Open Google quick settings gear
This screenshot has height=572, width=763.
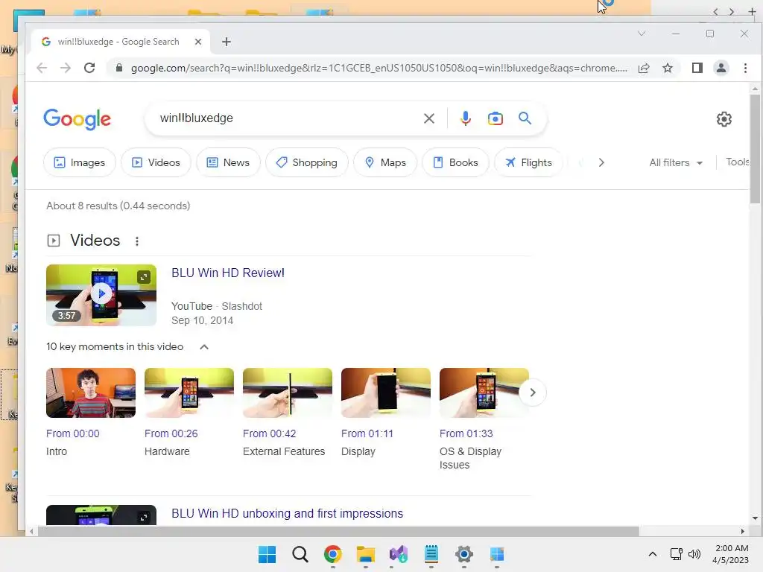724,118
